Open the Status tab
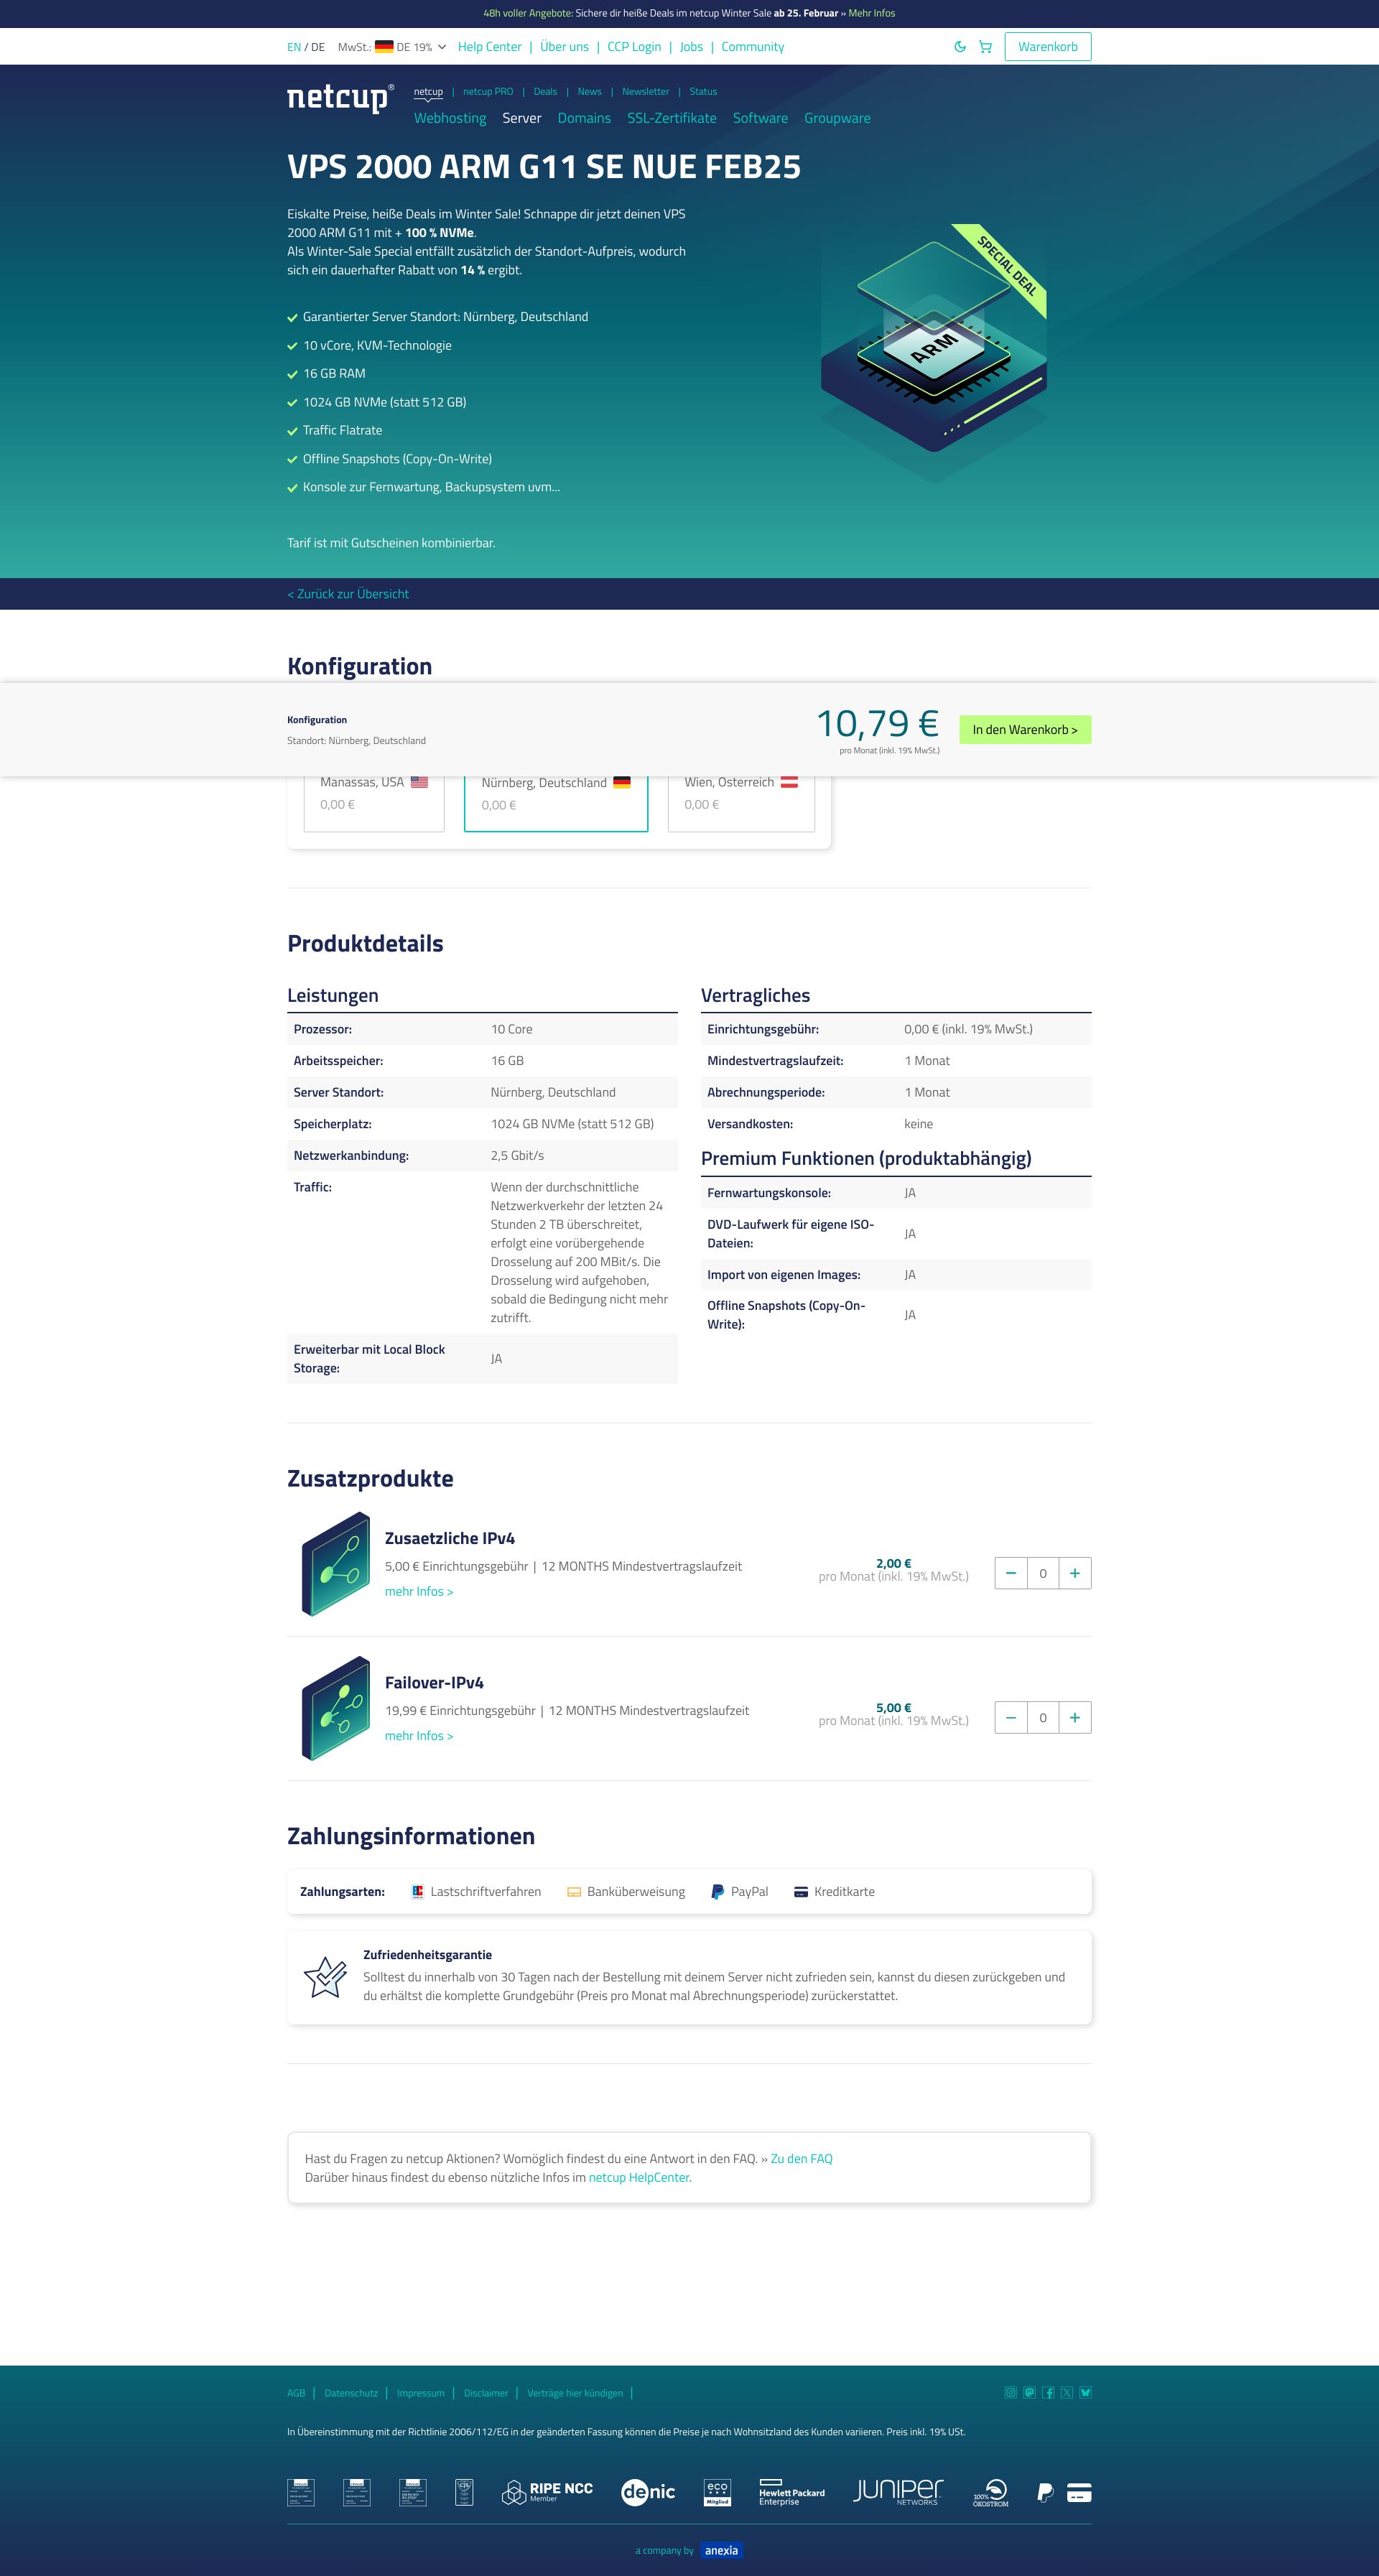 703,92
